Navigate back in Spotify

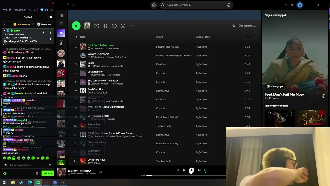click(x=68, y=5)
